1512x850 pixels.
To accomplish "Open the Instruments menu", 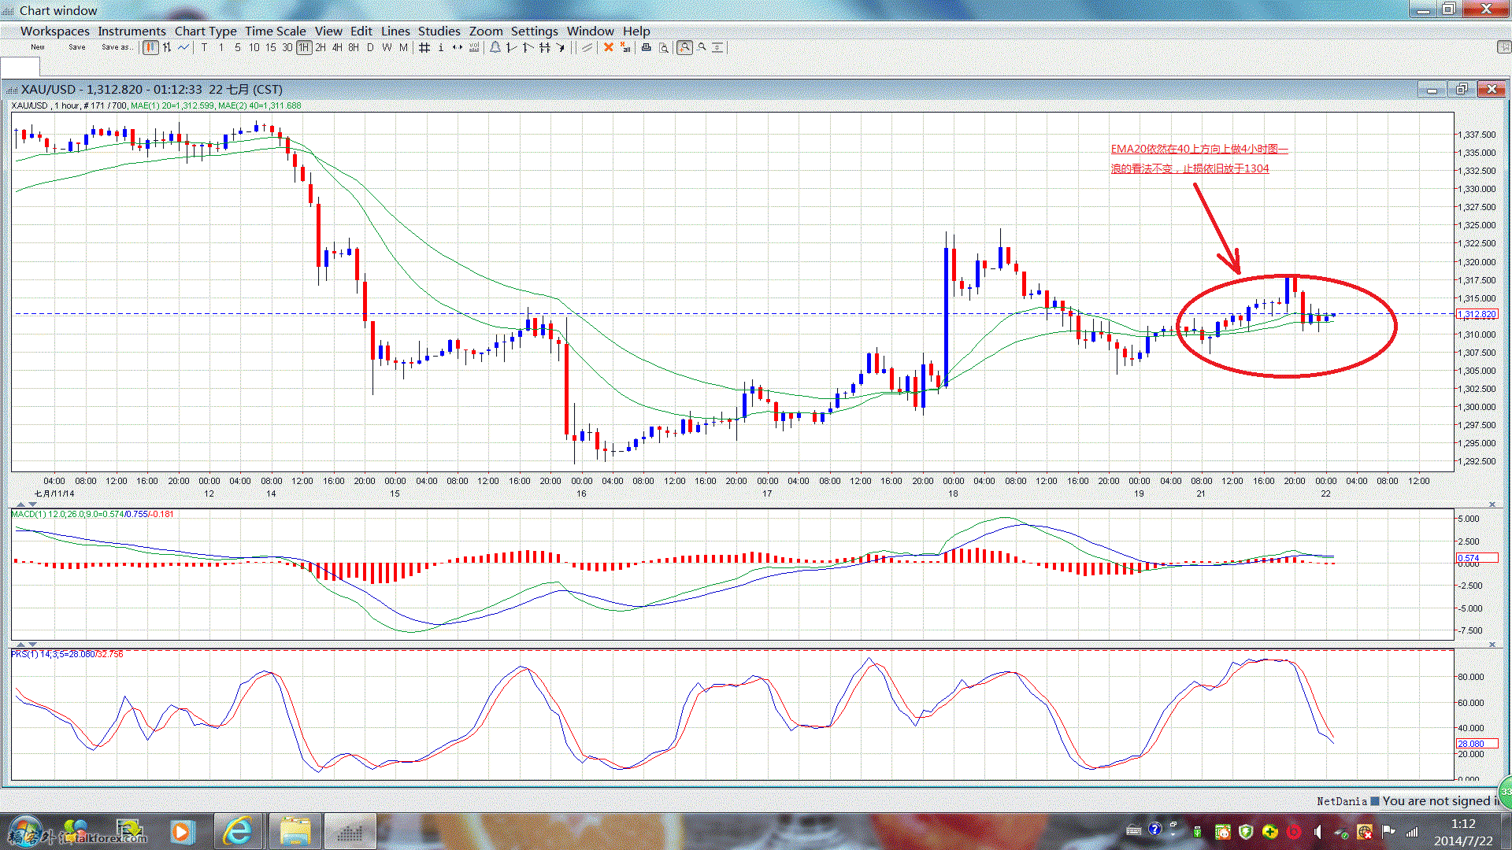I will (132, 31).
